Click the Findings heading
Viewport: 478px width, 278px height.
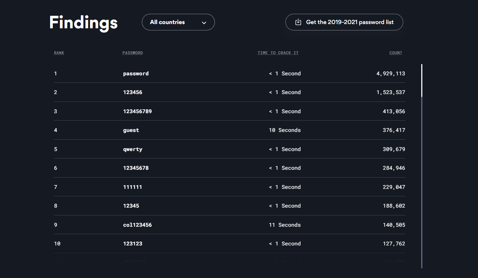(x=83, y=23)
